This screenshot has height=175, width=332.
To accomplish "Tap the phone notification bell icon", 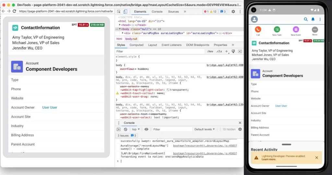I will point(313,19).
